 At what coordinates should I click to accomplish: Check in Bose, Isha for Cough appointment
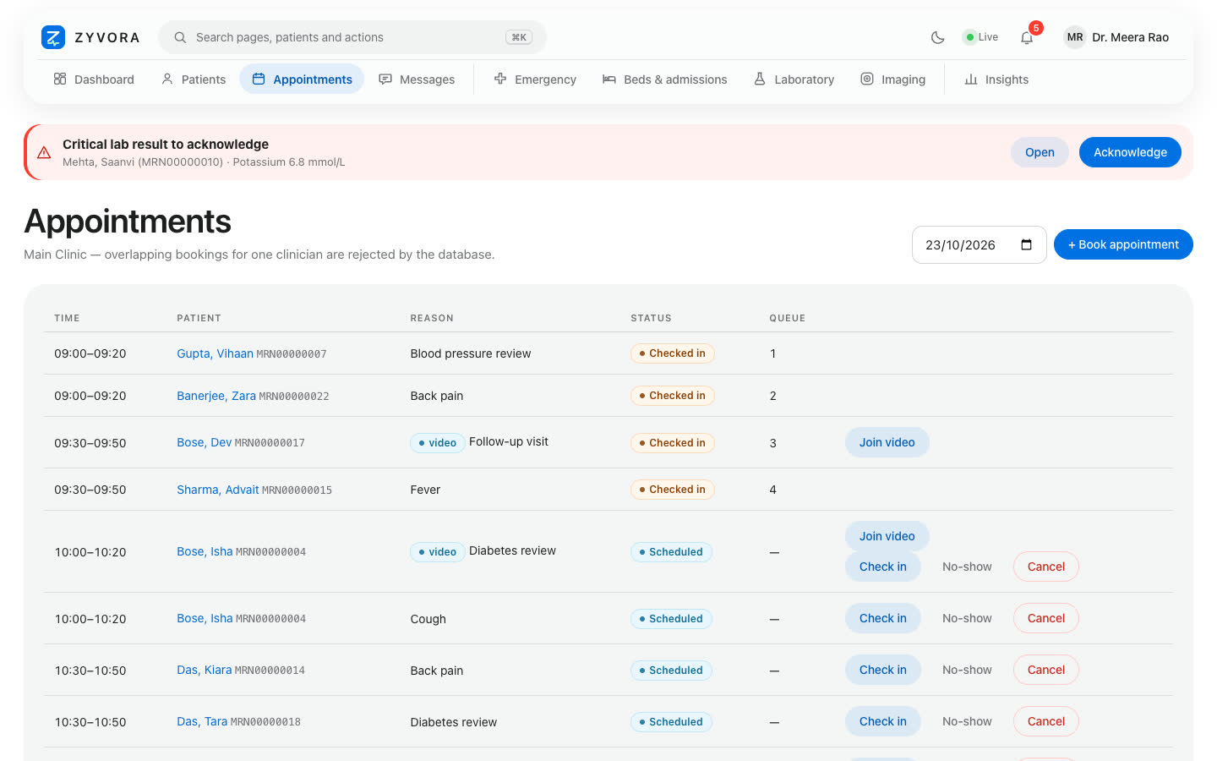point(883,618)
